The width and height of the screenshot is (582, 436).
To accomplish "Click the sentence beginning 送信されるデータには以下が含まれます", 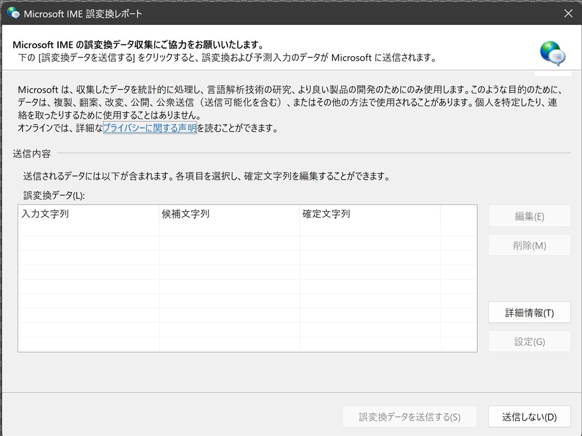I will coord(207,176).
